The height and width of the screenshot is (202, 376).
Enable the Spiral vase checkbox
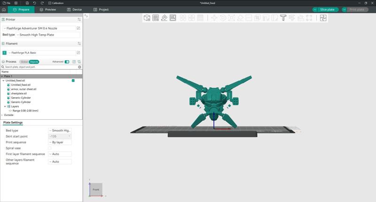[x=50, y=148]
